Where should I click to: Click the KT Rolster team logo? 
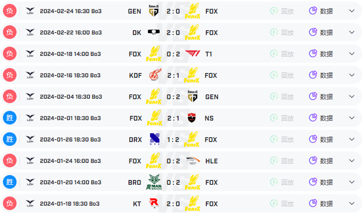(154, 203)
